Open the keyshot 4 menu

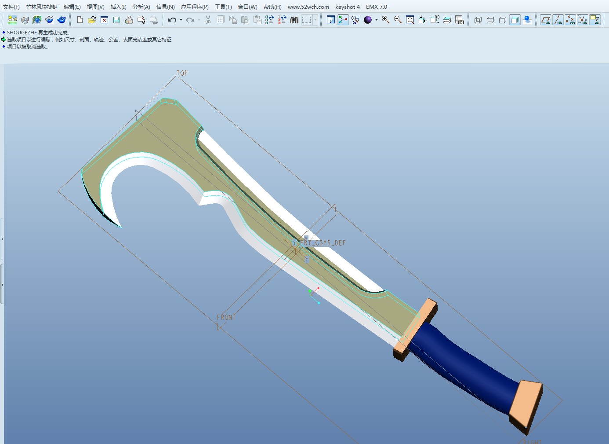pos(348,7)
